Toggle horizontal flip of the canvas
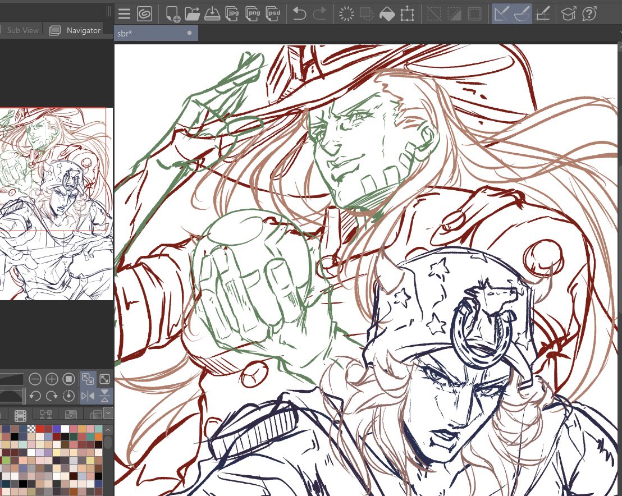Screen dimensions: 622x496 pos(88,396)
